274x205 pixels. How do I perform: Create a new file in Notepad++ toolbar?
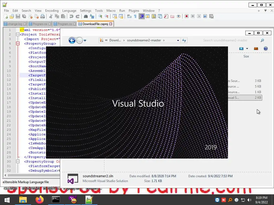coord(6,16)
